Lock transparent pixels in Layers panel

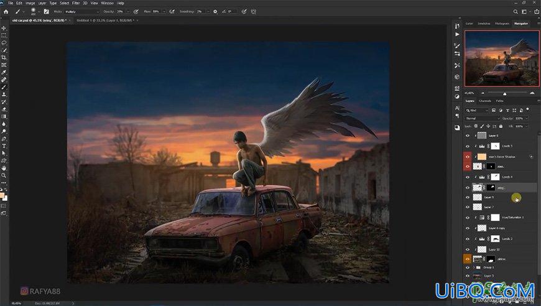point(476,126)
